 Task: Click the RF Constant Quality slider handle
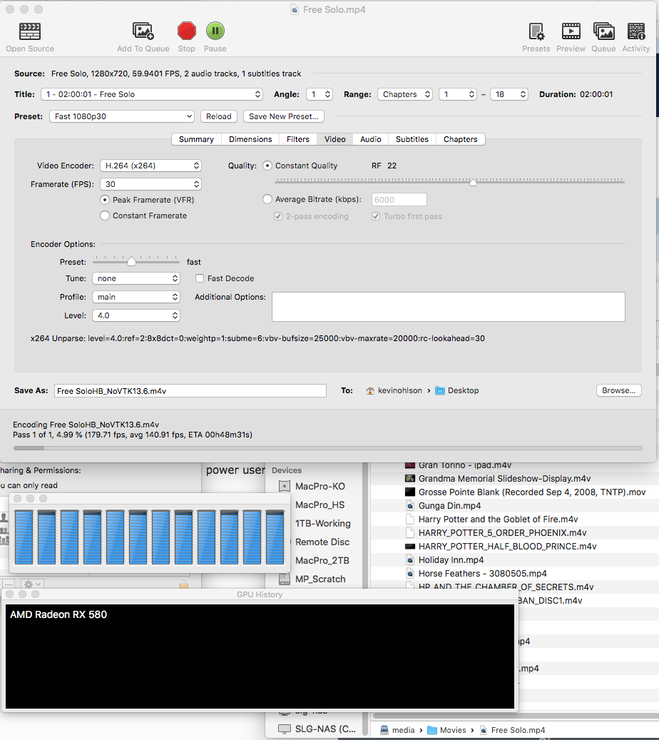473,182
